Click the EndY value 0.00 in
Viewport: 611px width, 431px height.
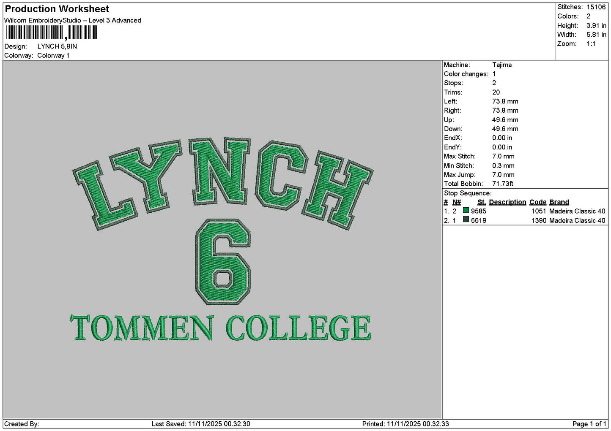(502, 147)
